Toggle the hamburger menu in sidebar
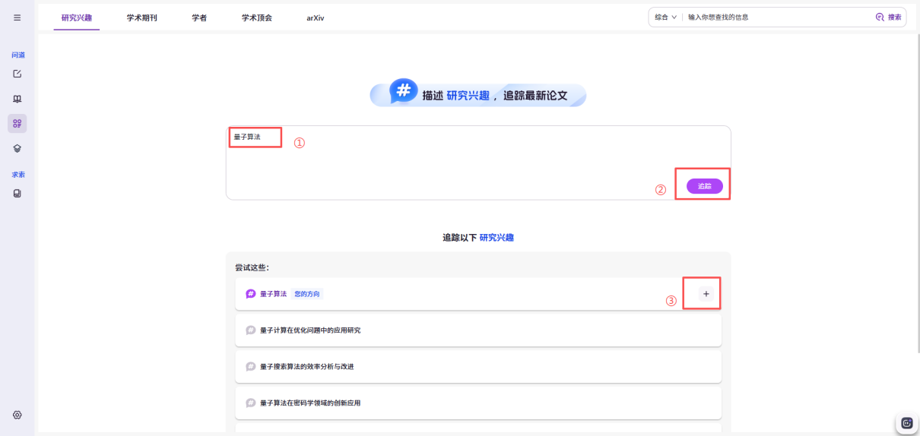This screenshot has width=920, height=436. 17,17
